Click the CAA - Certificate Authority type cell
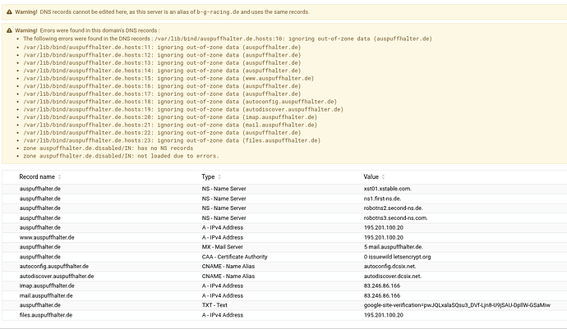 (x=237, y=257)
